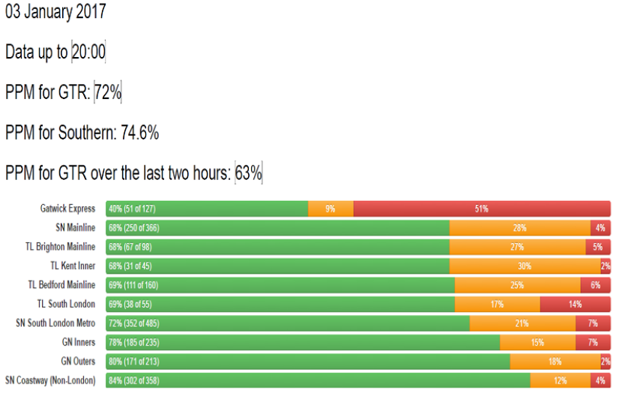Click the SN Coastway (Non-London) label
Viewport: 622px width, 405px height.
coord(50,380)
